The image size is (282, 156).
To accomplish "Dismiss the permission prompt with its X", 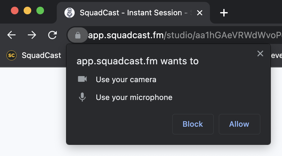I will [260, 53].
